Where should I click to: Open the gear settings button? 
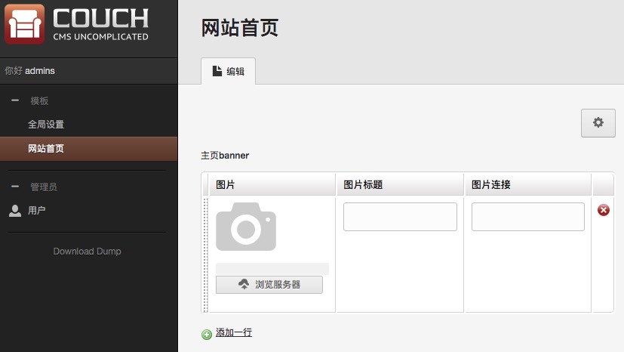(598, 122)
